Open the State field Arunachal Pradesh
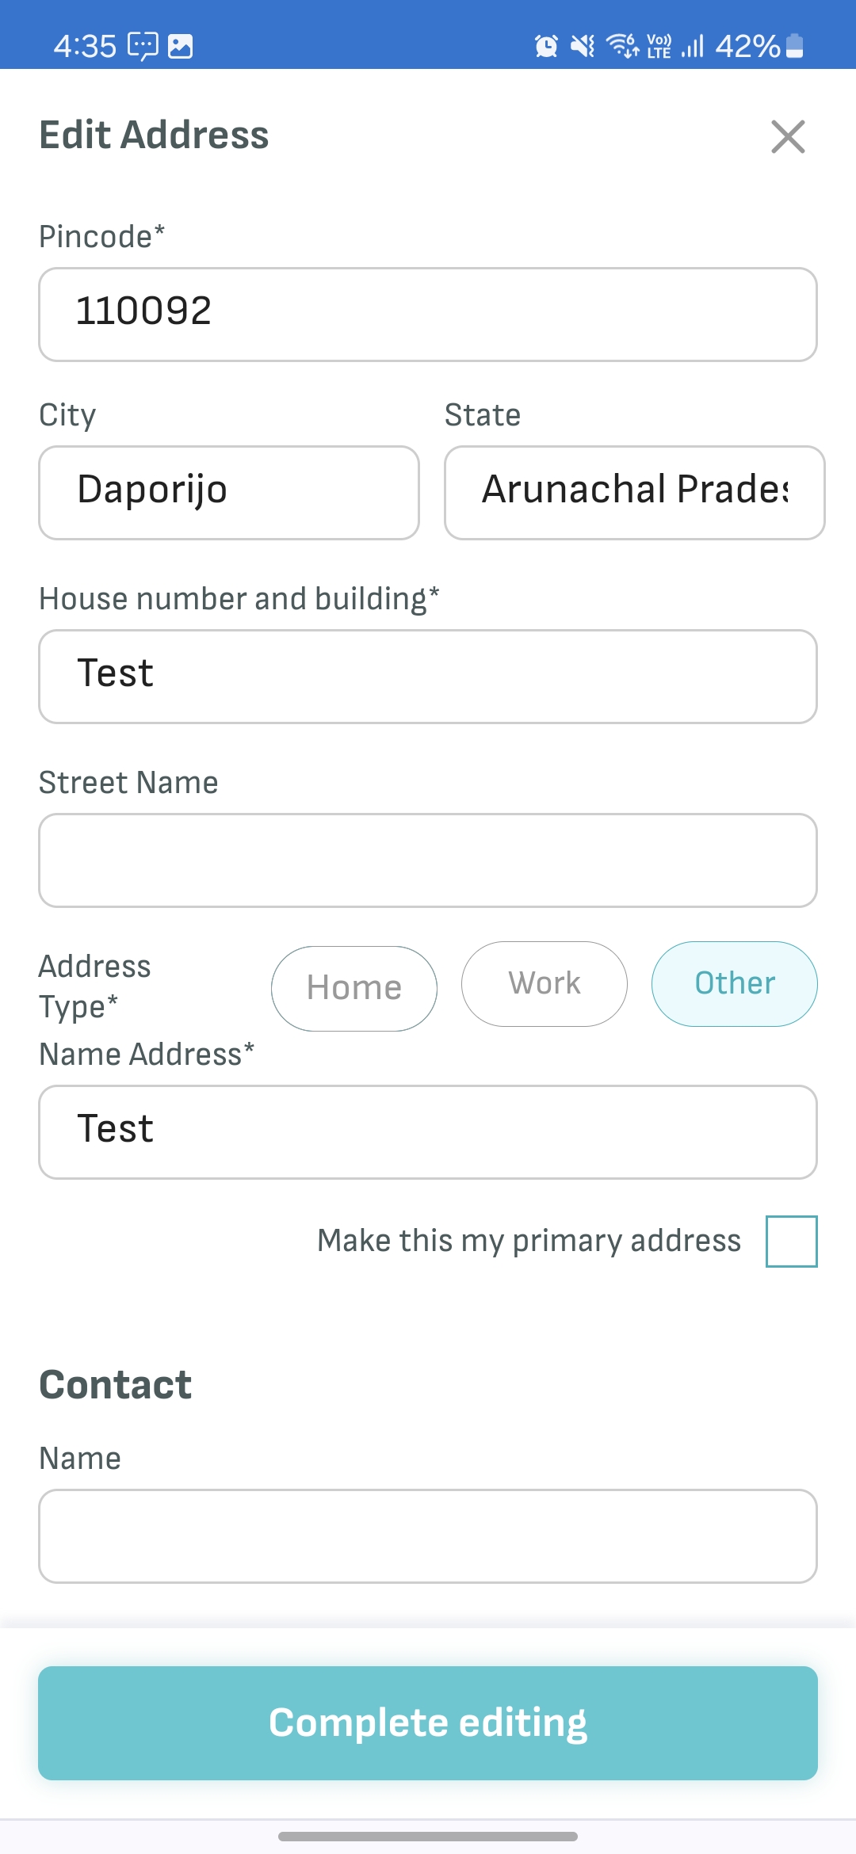Image resolution: width=856 pixels, height=1854 pixels. pyautogui.click(x=634, y=492)
